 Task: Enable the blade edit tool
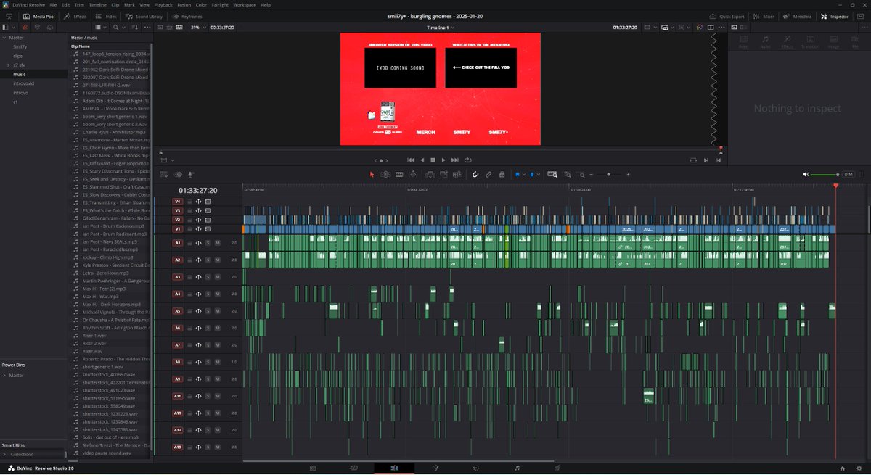[399, 175]
